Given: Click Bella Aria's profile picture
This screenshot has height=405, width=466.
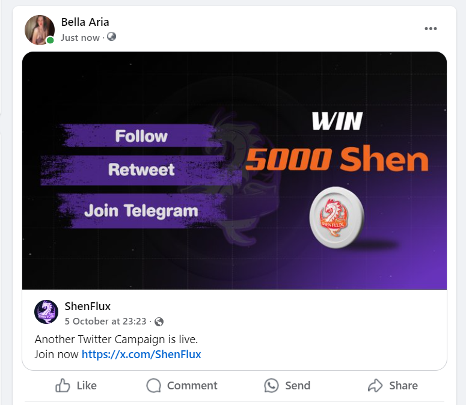Looking at the screenshot, I should click(x=40, y=30).
